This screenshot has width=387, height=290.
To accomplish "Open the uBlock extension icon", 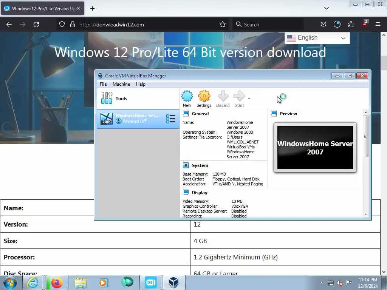I will tap(365, 24).
